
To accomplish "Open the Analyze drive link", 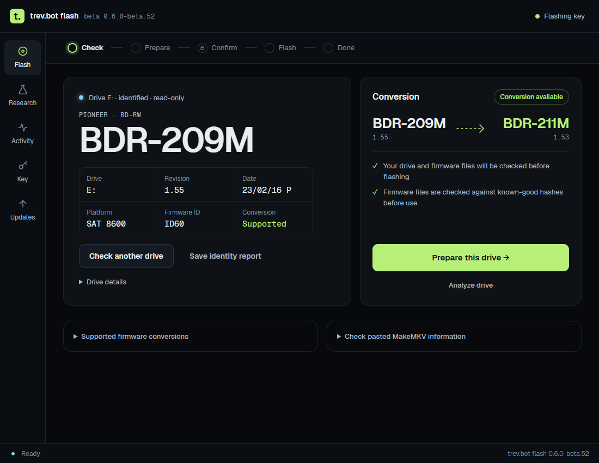I will click(470, 285).
